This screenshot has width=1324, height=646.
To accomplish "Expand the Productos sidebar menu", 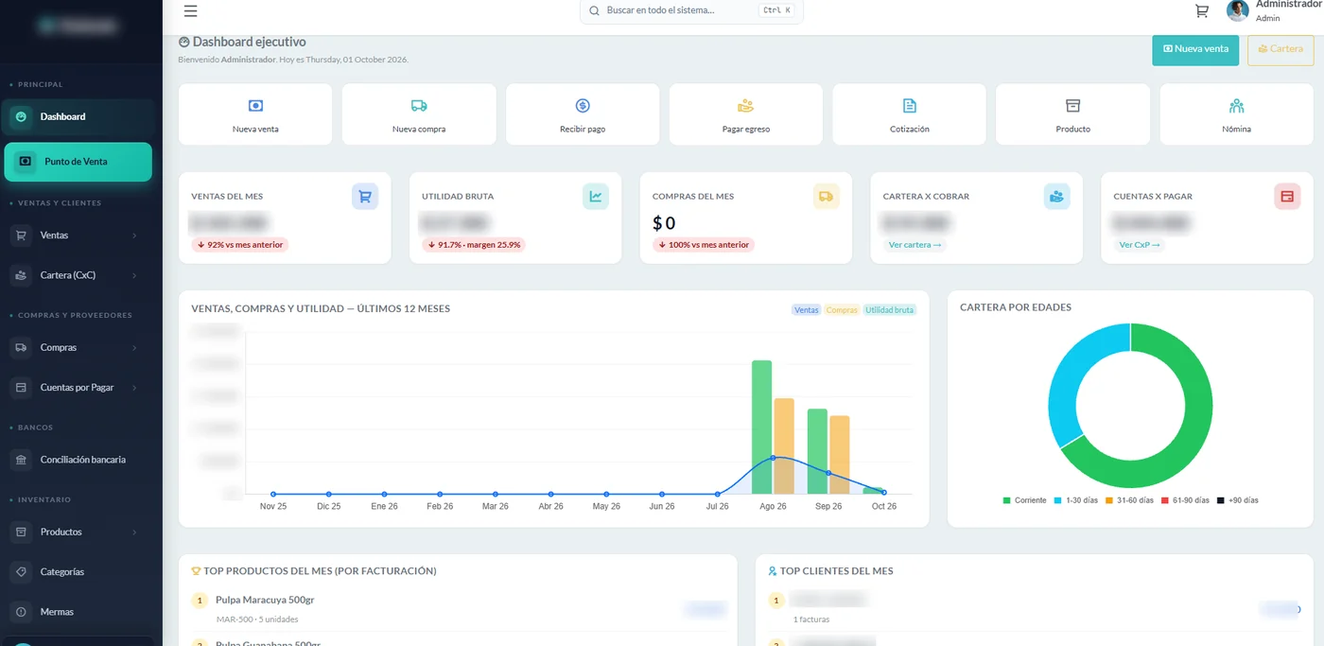I will coord(78,533).
